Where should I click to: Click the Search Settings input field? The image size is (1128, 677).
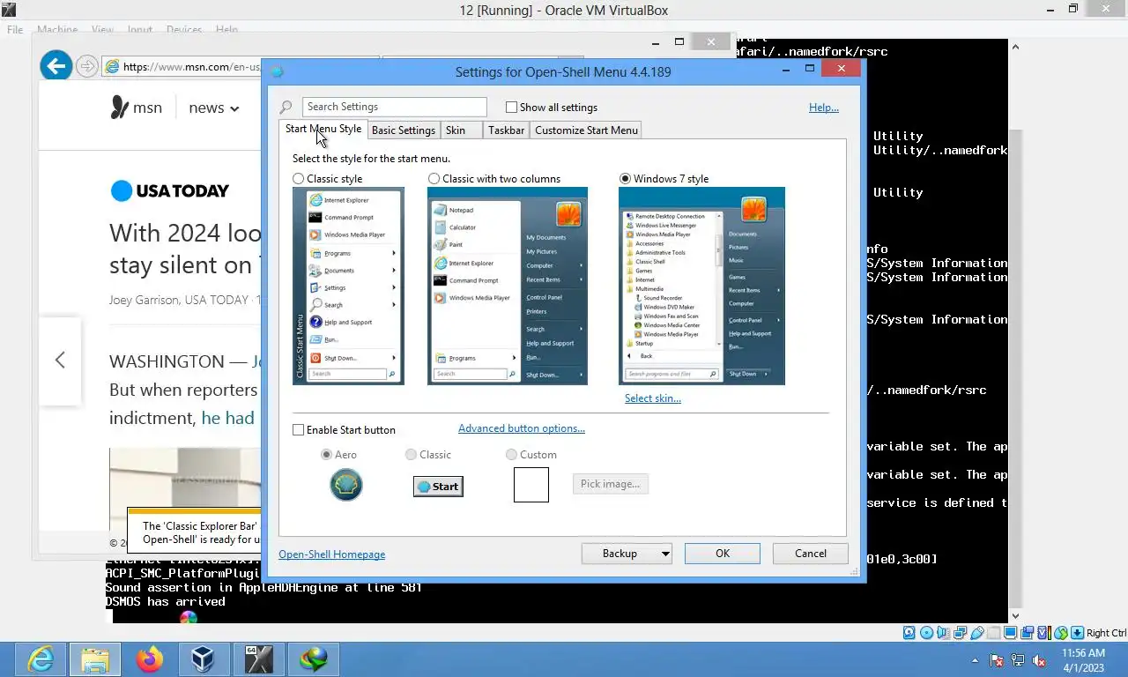[394, 107]
